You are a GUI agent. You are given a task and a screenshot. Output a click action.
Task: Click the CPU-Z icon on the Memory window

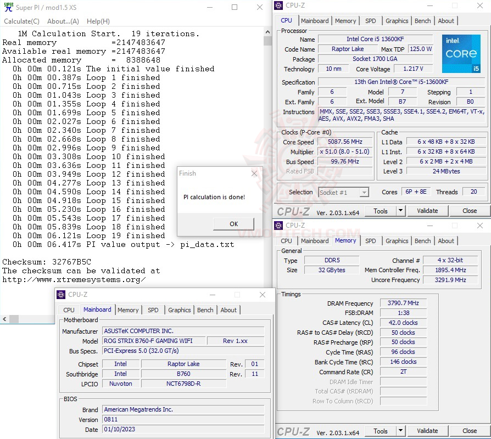[x=278, y=226]
